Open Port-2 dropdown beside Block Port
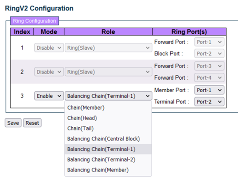The height and width of the screenshot is (181, 238). [x=209, y=54]
